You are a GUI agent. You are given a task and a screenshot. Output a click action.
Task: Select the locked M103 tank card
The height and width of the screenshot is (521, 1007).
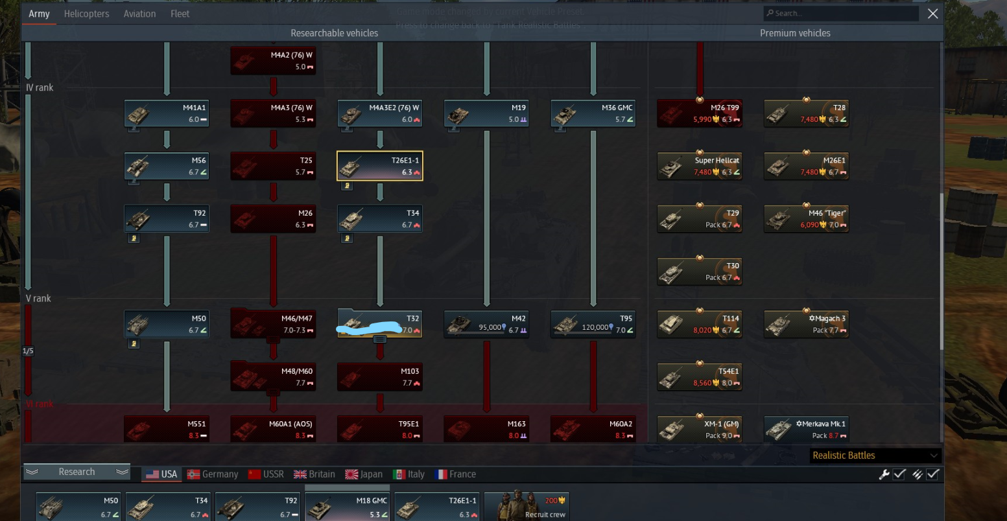(380, 376)
